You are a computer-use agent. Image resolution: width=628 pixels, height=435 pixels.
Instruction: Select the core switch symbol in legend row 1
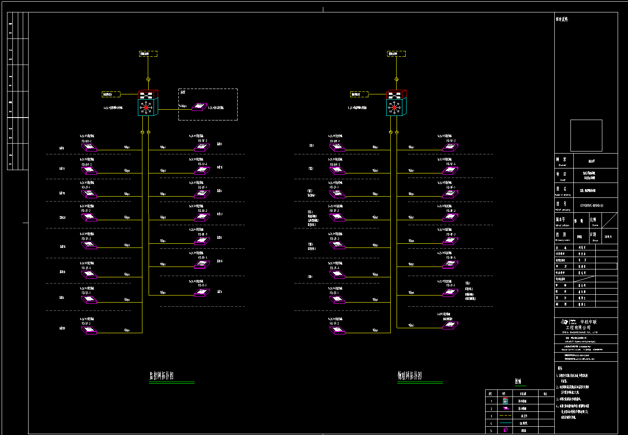505,401
